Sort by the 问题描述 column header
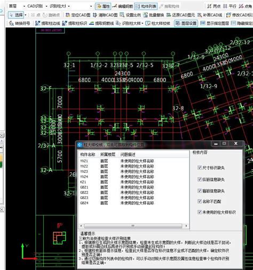This screenshot has width=253, height=270. [128, 154]
